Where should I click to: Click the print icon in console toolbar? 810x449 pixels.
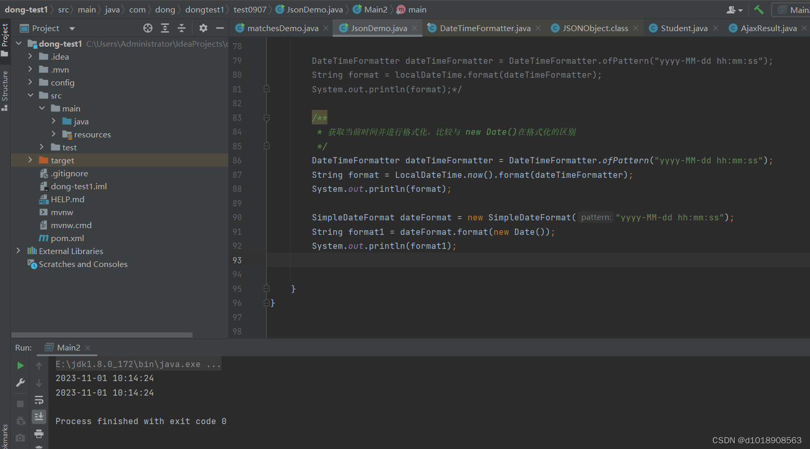tap(39, 433)
